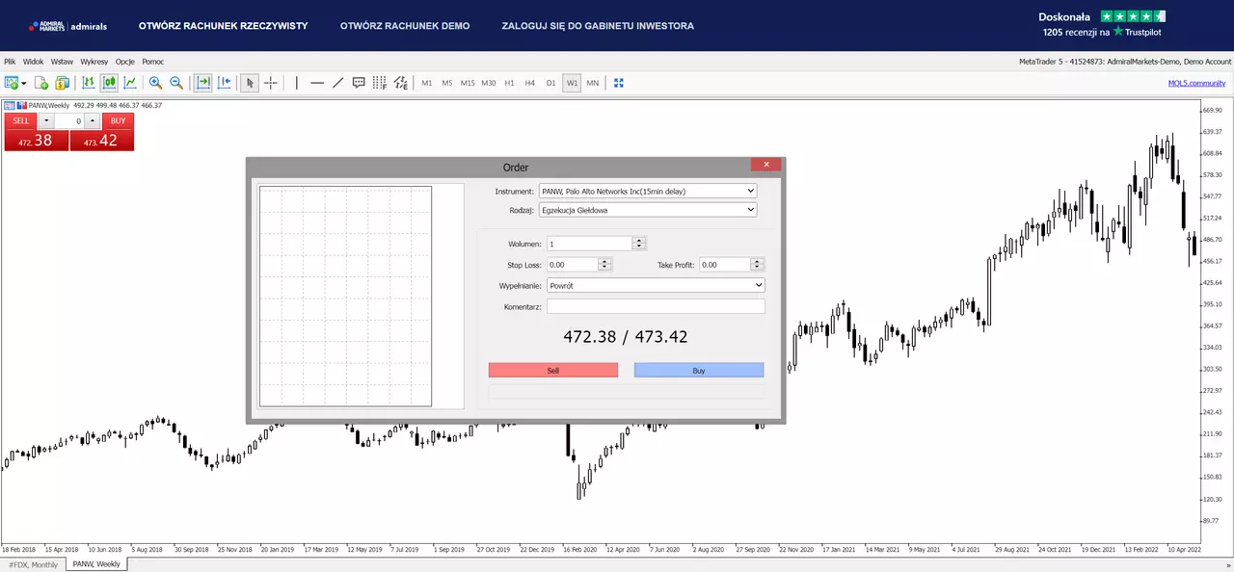The width and height of the screenshot is (1234, 572).
Task: Open the Pomoc menu
Action: tap(153, 62)
